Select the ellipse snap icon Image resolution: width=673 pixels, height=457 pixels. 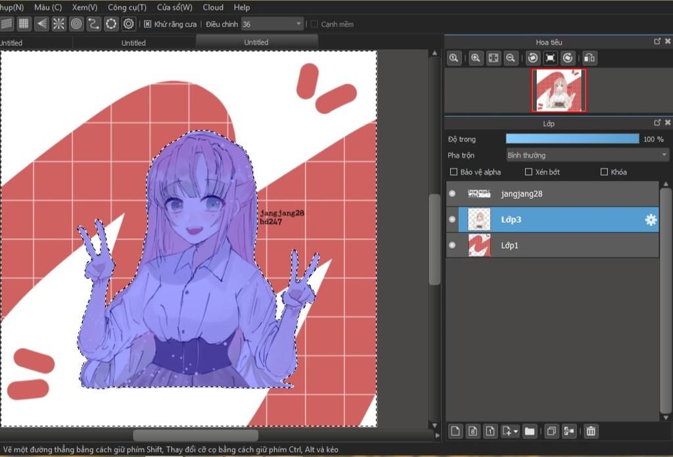click(111, 24)
